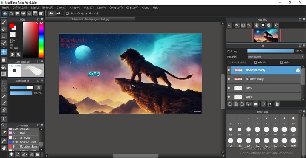The height and width of the screenshot is (158, 306).
Task: Open the Chỉnh sửa(E) menu
Action: 20,7
